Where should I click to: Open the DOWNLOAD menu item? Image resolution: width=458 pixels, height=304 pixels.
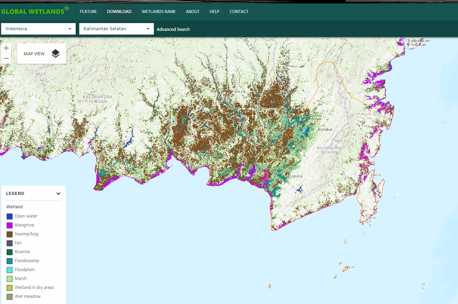(119, 12)
